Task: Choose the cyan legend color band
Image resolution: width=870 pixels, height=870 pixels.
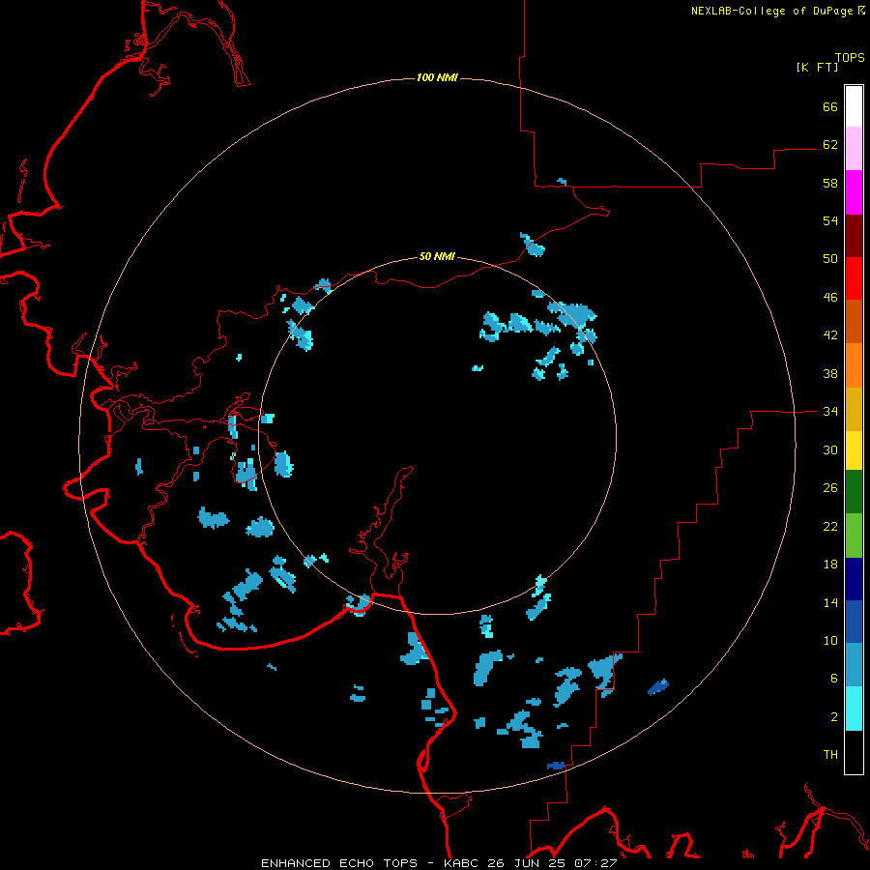Action: click(854, 709)
